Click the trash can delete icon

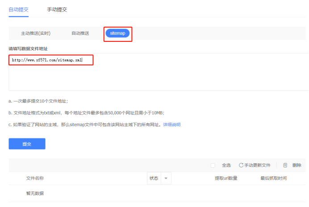pos(285,165)
